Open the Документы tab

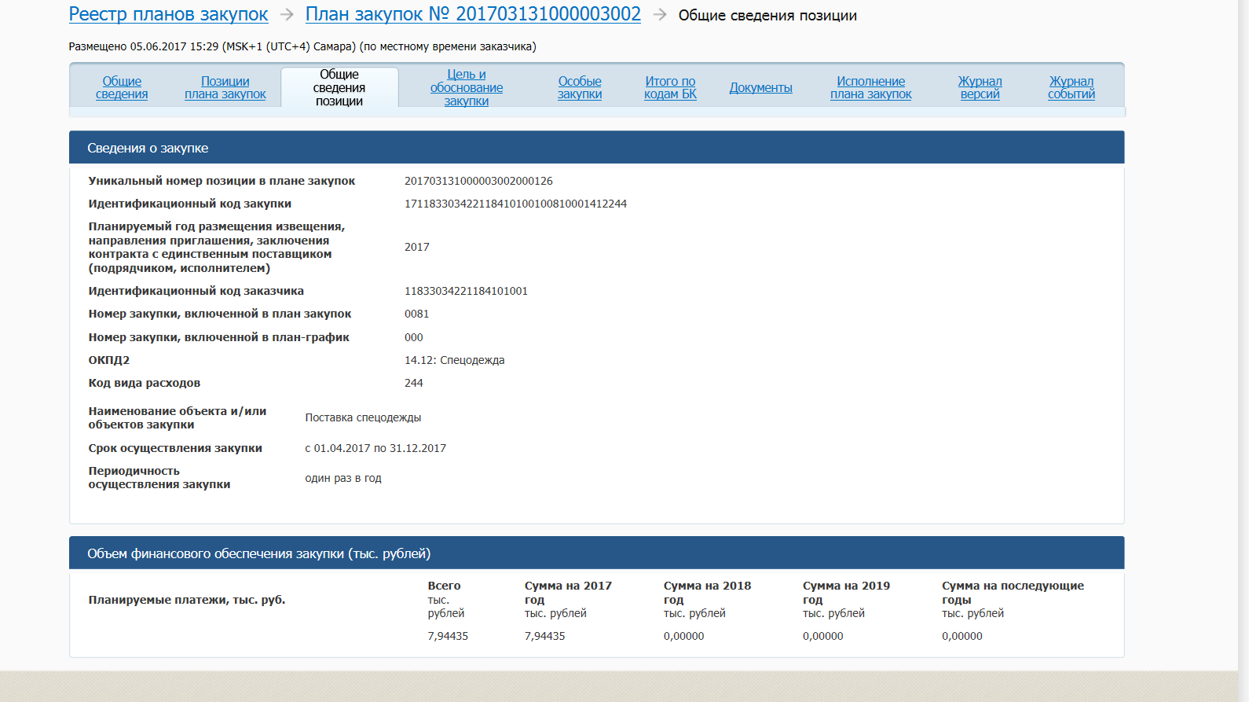coord(760,87)
